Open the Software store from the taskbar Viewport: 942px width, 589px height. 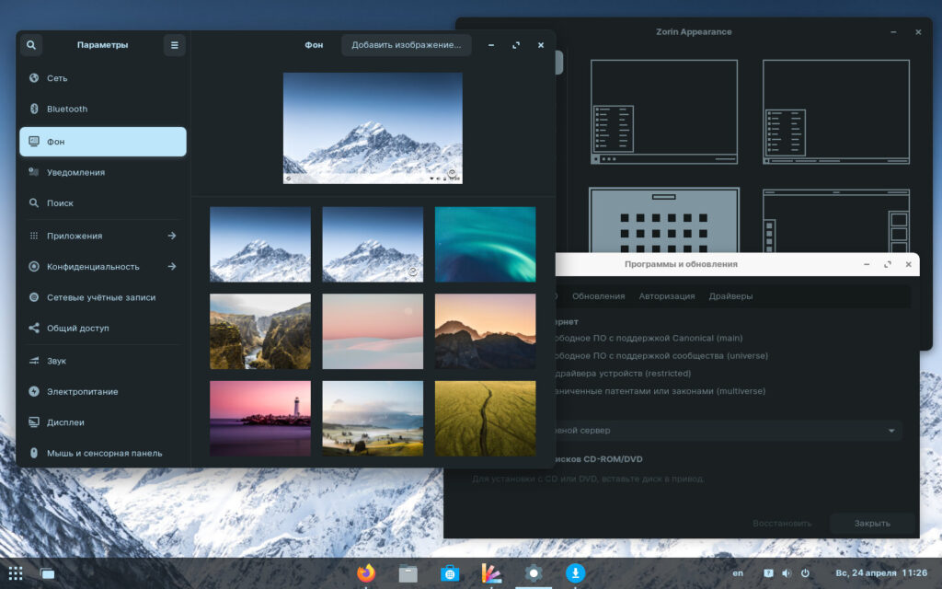tap(450, 573)
